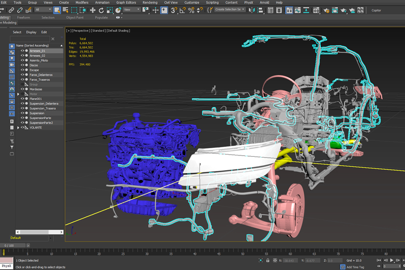Viewport: 405px width, 270px height.
Task: Select the Rotate tool in toolbar
Action: (102, 10)
